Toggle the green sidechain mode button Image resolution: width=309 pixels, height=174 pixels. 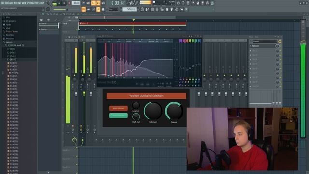click(x=118, y=116)
